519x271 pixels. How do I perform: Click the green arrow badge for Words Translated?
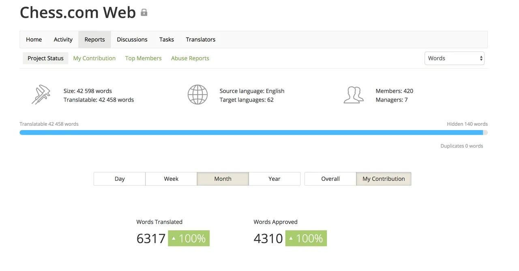coord(189,238)
